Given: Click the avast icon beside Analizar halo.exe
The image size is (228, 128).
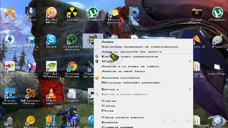Looking at the screenshot, I should click(97, 78).
